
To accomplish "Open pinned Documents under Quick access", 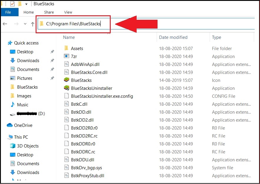I will tap(28, 69).
